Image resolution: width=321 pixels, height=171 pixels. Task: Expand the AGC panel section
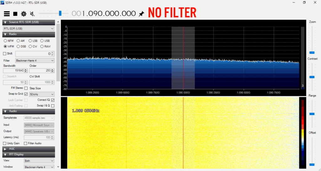coord(5,149)
